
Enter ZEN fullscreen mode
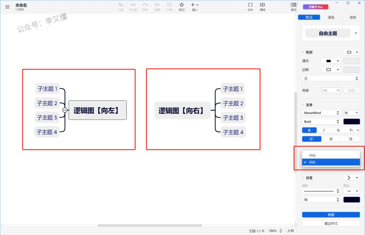pyautogui.click(x=250, y=6)
